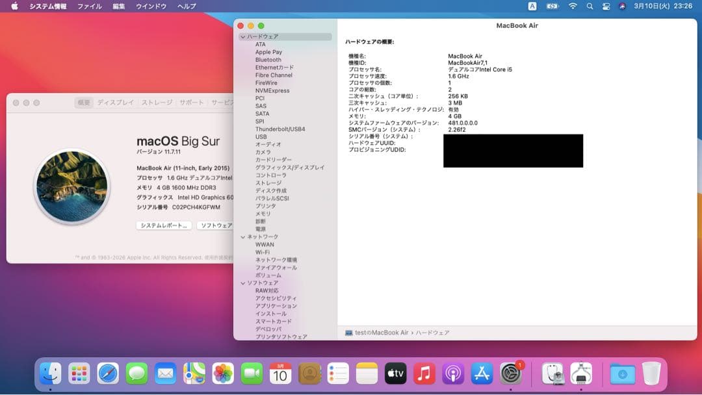Open Spotlight search from the menu bar
702x395 pixels.
pos(589,6)
